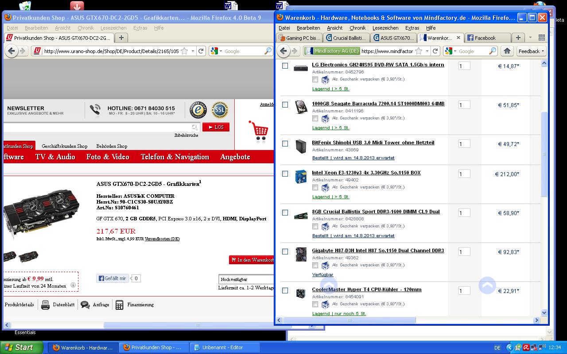
Task: Click gift icon for LG DVD-RW
Action: [x=325, y=80]
